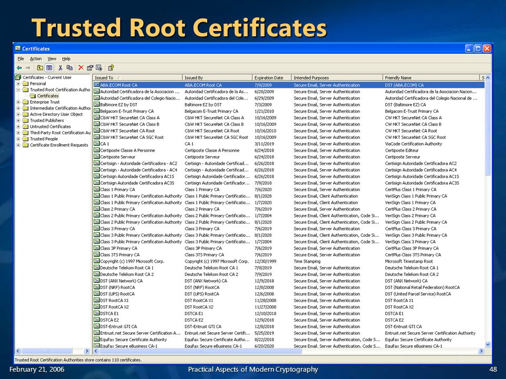Expand the Certificate Enrollment Requests node
The width and height of the screenshot is (506, 379).
18,145
